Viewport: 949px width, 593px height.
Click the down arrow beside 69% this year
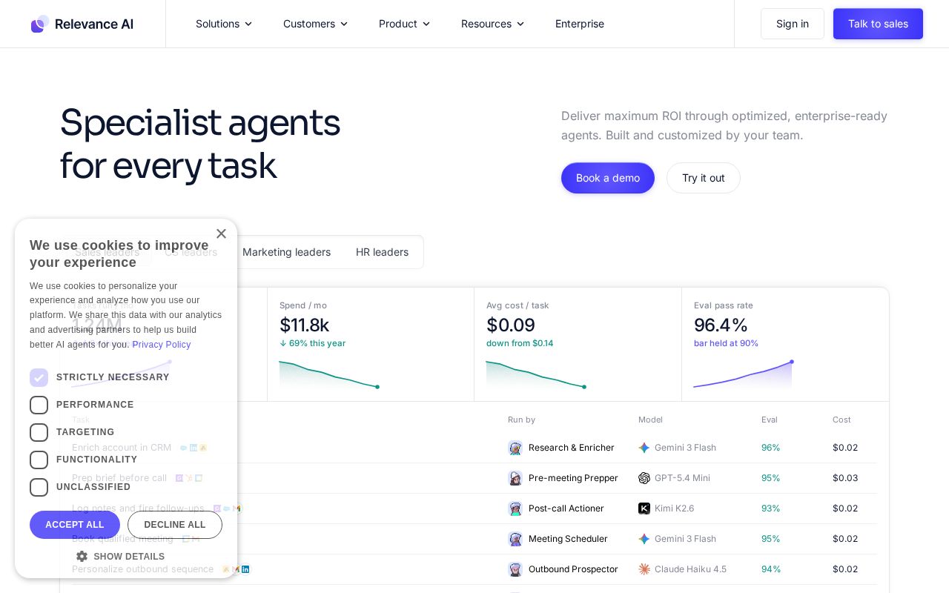pos(283,343)
